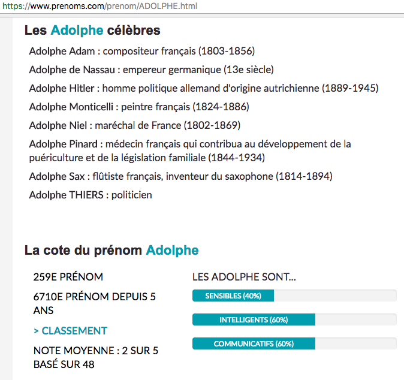Click the "Les Adolphe célèbres" heading
404x380 pixels.
pos(92,30)
